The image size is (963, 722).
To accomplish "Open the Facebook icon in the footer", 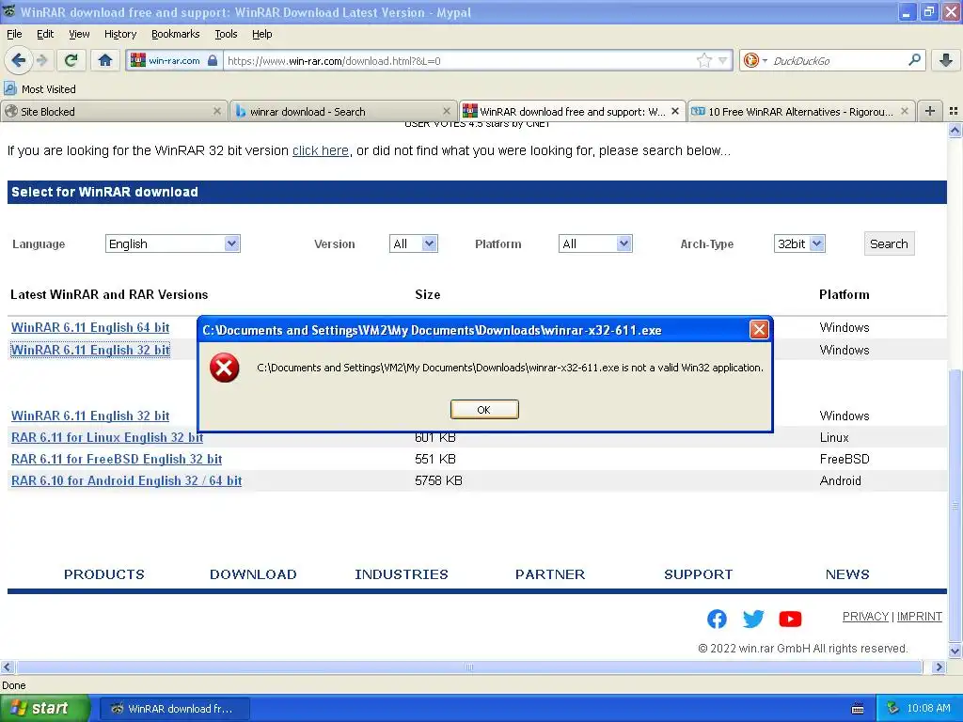I will point(717,619).
